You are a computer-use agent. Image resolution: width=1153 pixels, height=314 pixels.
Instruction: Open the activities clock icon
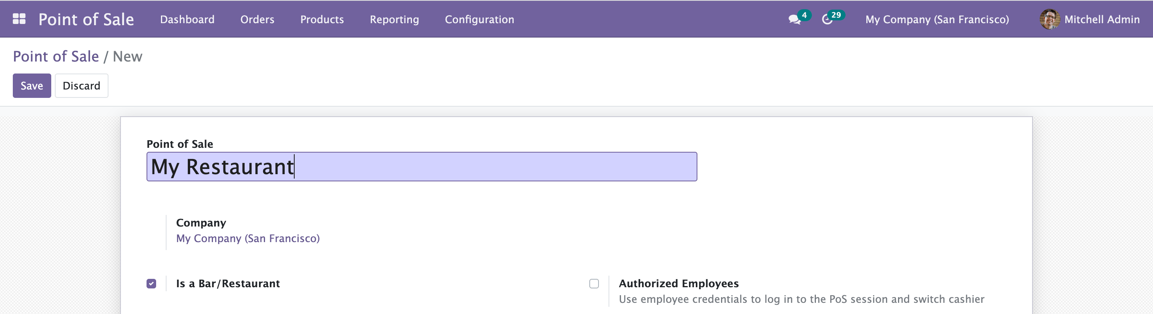coord(827,20)
